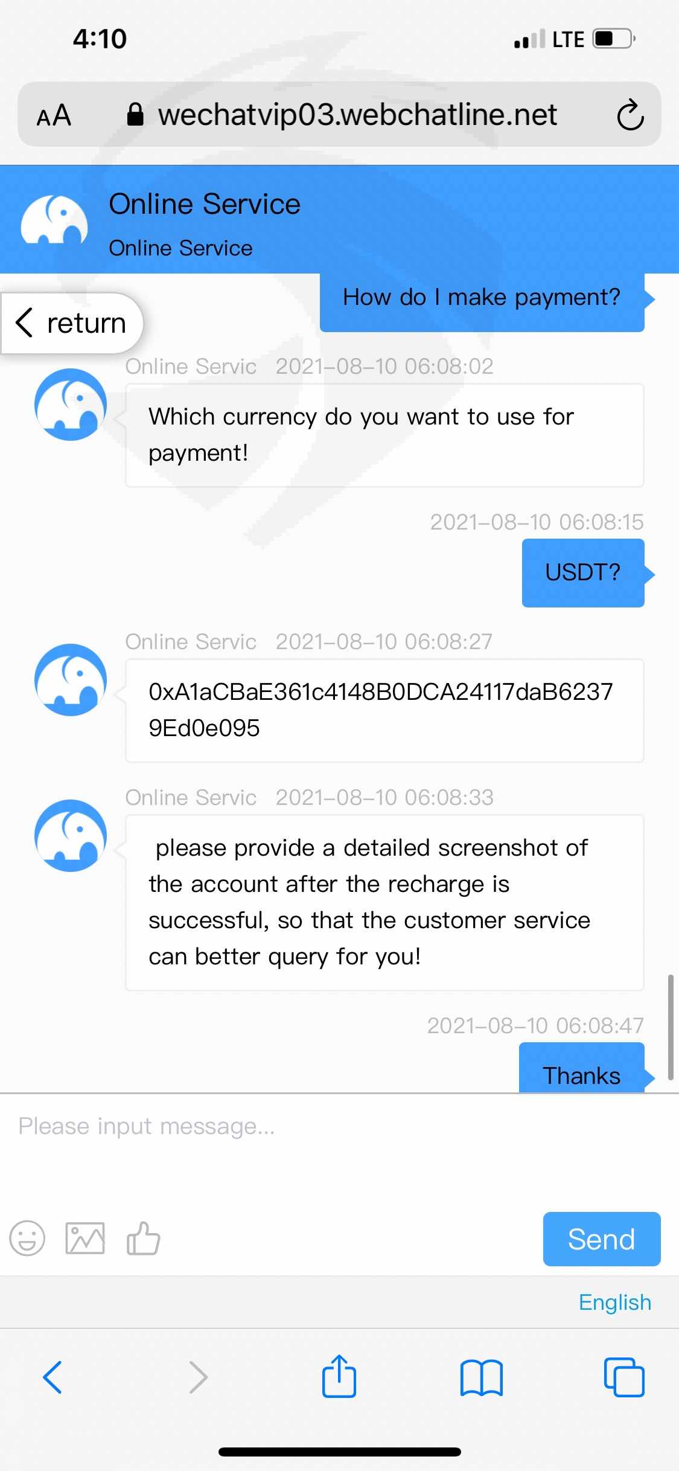Viewport: 679px width, 1471px height.
Task: Tap the thumbs-up rating icon
Action: [143, 1238]
